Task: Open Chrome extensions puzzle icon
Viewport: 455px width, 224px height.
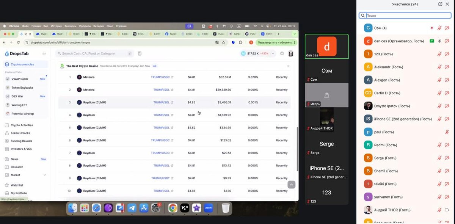Action: 240,42
